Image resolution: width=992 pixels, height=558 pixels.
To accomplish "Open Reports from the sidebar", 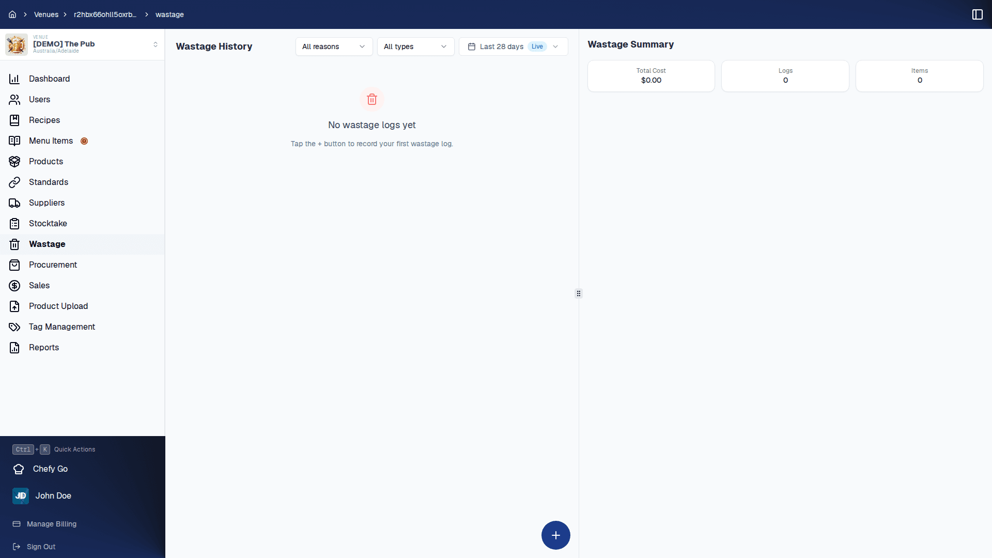I will coord(83,348).
